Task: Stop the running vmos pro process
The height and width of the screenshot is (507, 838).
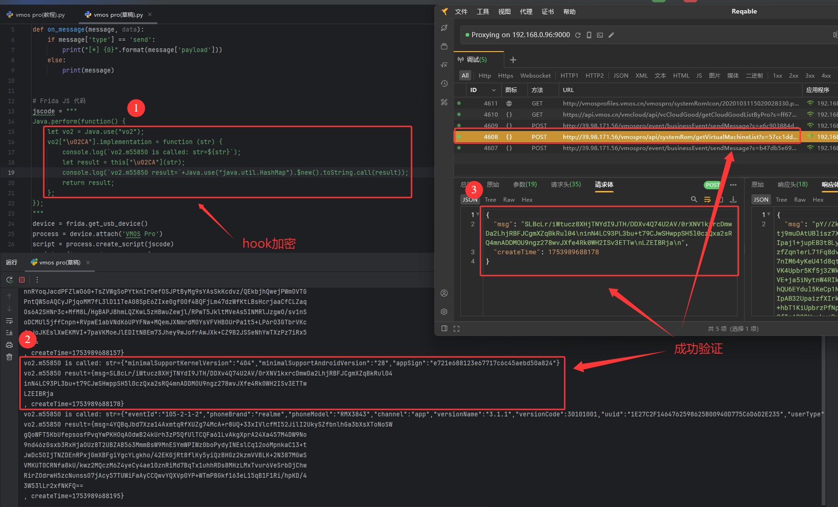Action: (x=22, y=280)
